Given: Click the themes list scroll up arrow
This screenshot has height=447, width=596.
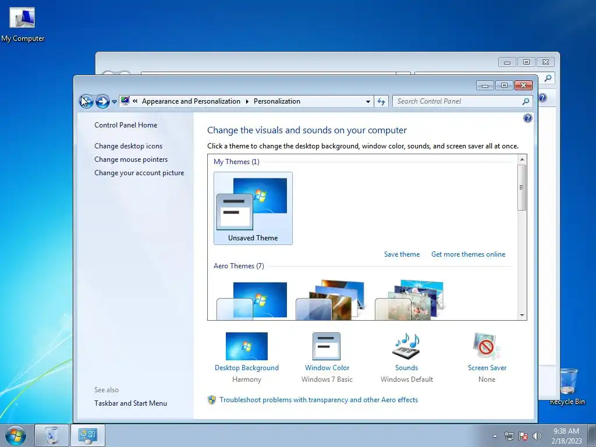Looking at the screenshot, I should tap(522, 159).
